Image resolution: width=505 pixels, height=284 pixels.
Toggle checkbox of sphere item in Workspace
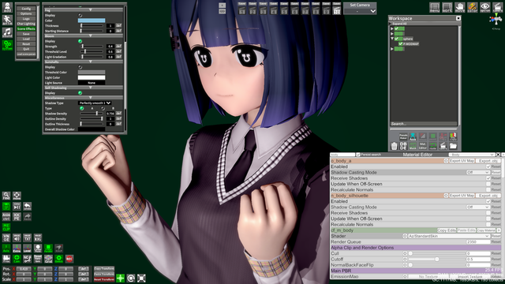click(397, 39)
